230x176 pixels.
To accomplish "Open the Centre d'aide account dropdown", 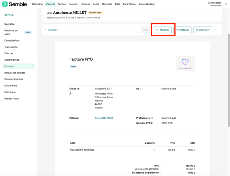I will click(x=214, y=4).
